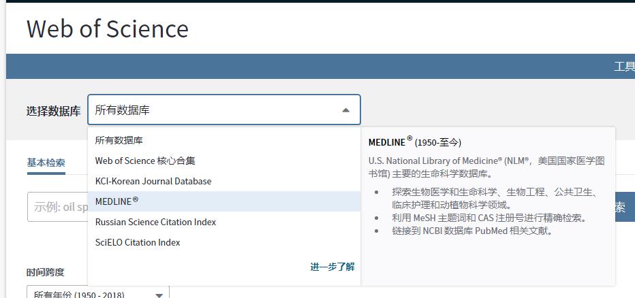
Task: Switch to the 基本检索 tab
Action: (46, 163)
